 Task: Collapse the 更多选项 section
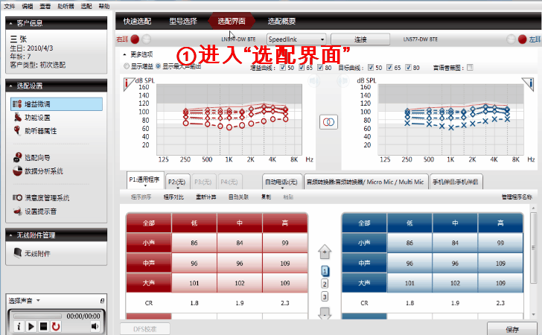point(125,54)
